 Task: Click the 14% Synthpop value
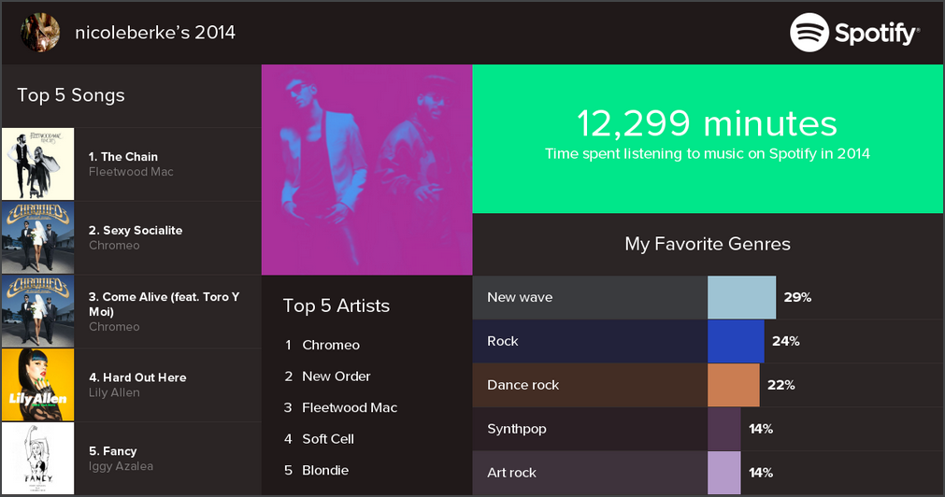tap(761, 429)
